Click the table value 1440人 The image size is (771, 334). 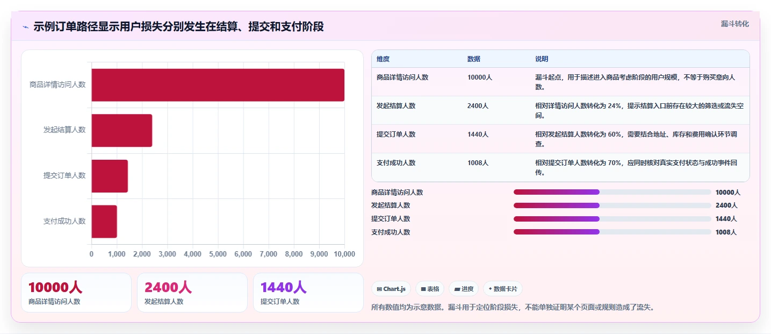click(478, 134)
